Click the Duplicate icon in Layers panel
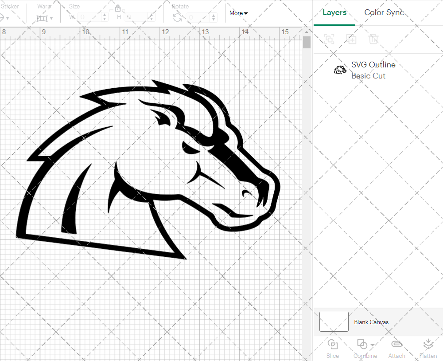This screenshot has height=361, width=443. tap(352, 39)
